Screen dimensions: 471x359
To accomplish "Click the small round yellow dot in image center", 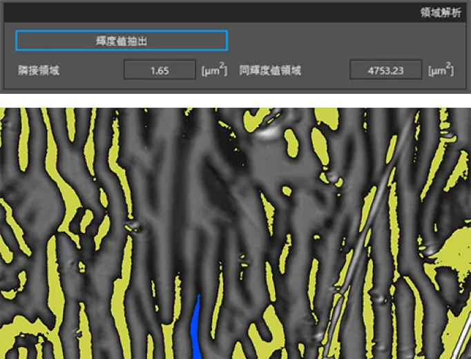I will coord(285,188).
